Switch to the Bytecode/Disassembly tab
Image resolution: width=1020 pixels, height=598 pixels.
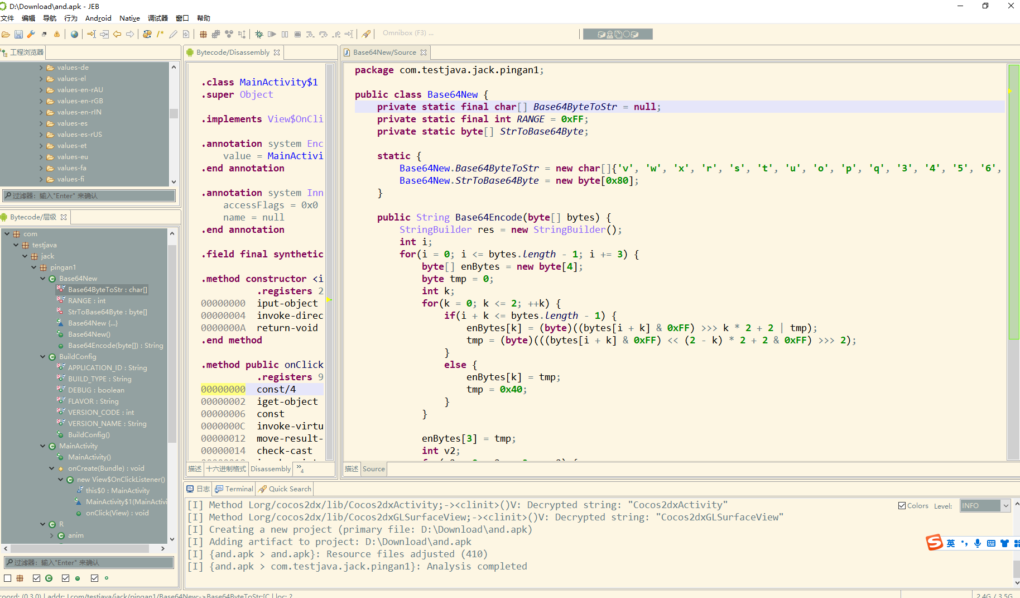233,52
